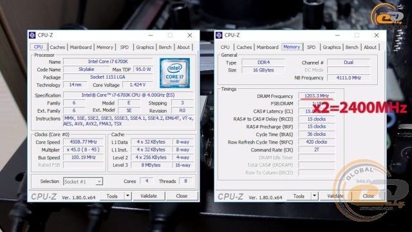
Task: Open Bench tab in right CPU-Z window
Action: pyautogui.click(x=352, y=47)
